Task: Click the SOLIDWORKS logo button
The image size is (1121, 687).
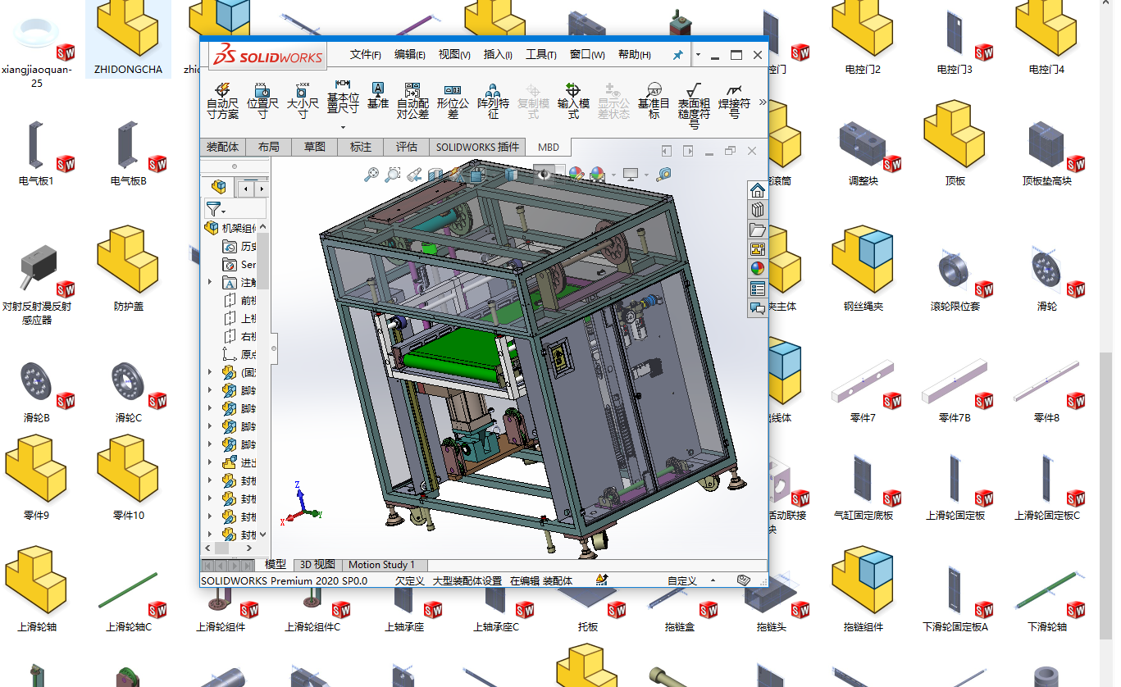Action: tap(268, 55)
